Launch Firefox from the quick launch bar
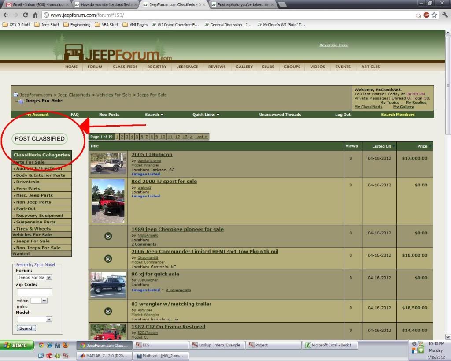The height and width of the screenshot is (361, 451). tap(66, 345)
